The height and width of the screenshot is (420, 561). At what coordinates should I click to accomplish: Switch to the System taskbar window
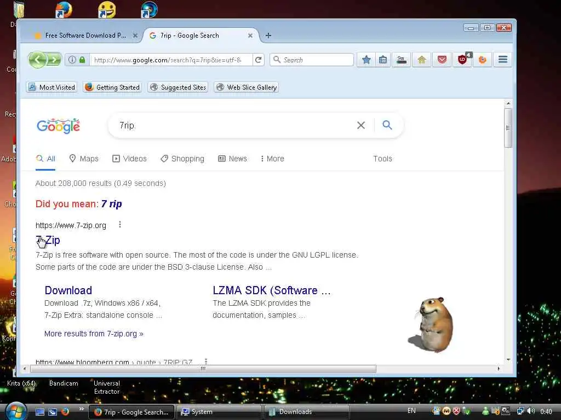(x=219, y=412)
